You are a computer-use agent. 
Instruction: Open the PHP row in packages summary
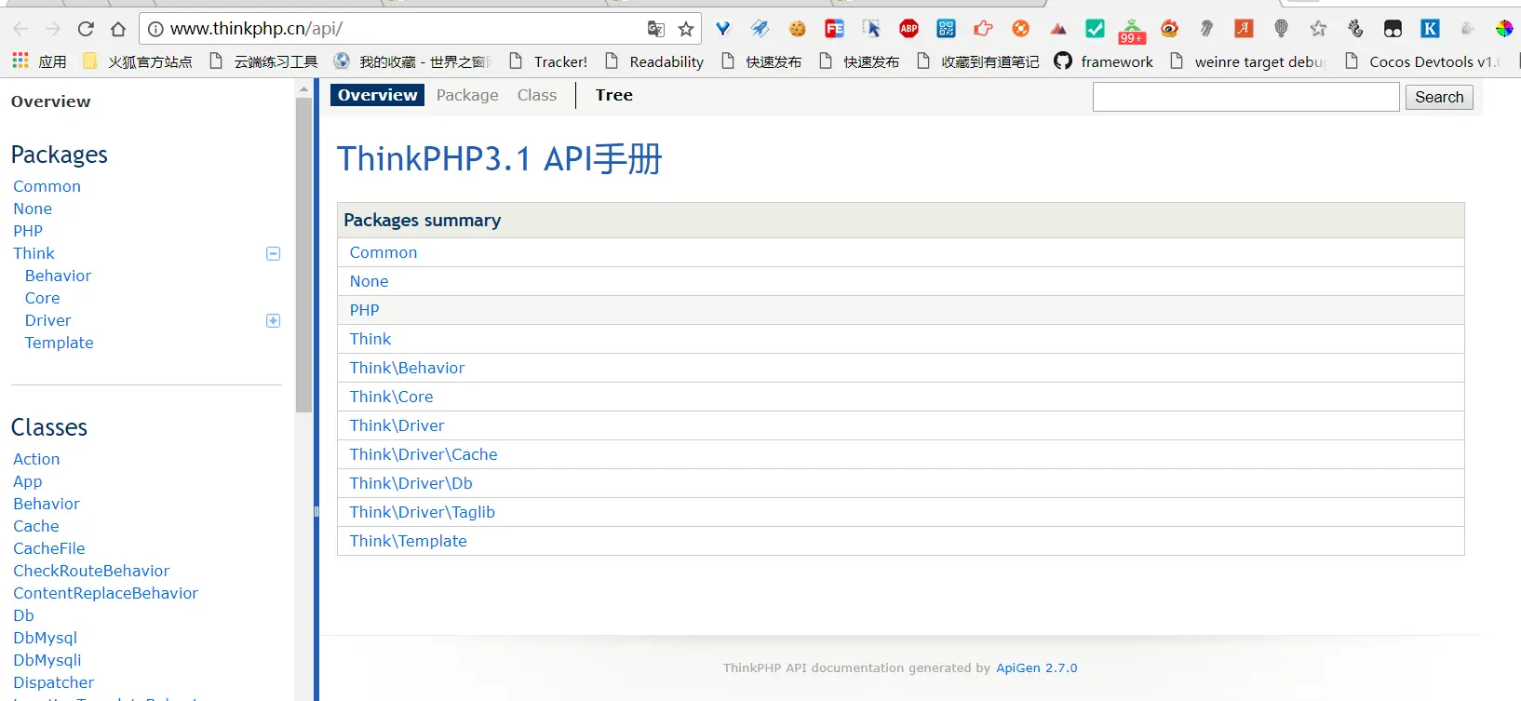[900, 310]
